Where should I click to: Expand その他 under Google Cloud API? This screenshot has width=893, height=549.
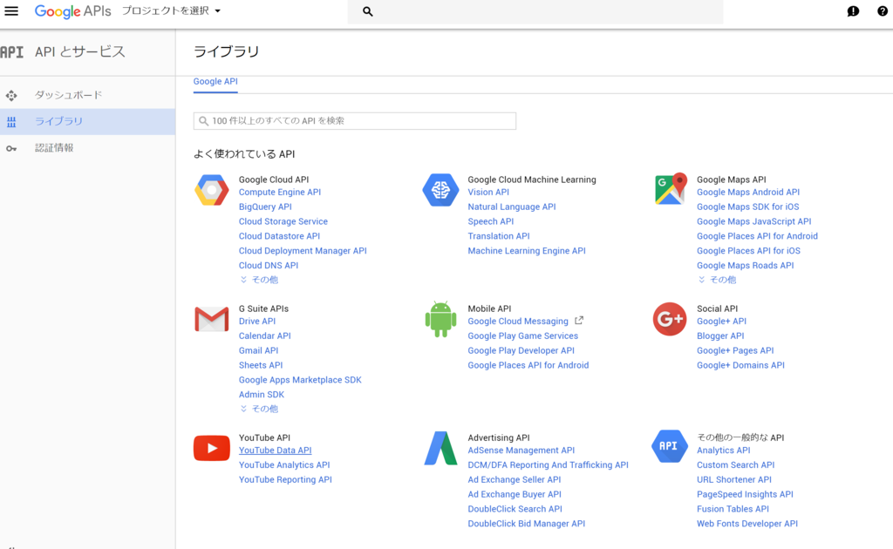coord(259,280)
